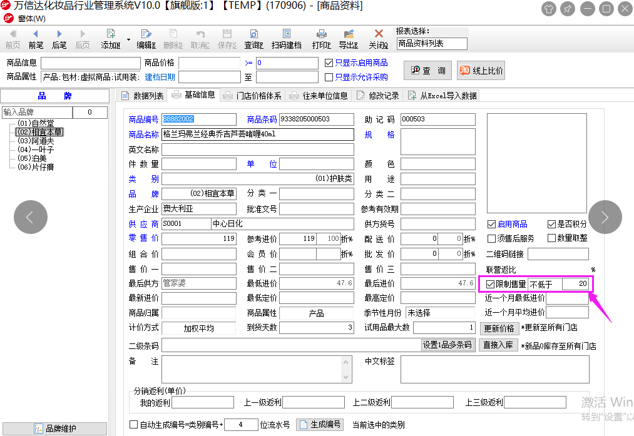Image resolution: width=634 pixels, height=436 pixels.
Task: Open the 计价方式 field showing 加权平均
Action: pyautogui.click(x=199, y=328)
